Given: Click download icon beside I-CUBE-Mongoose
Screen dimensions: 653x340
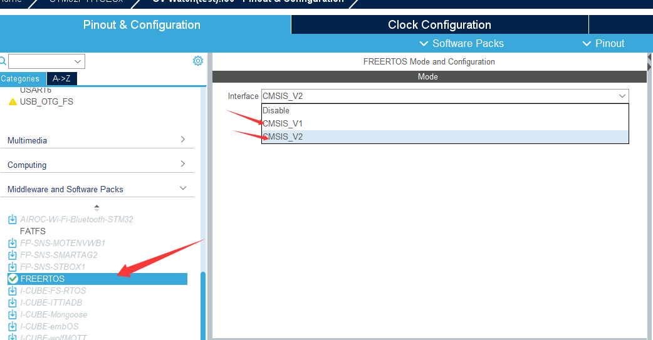Looking at the screenshot, I should point(12,314).
